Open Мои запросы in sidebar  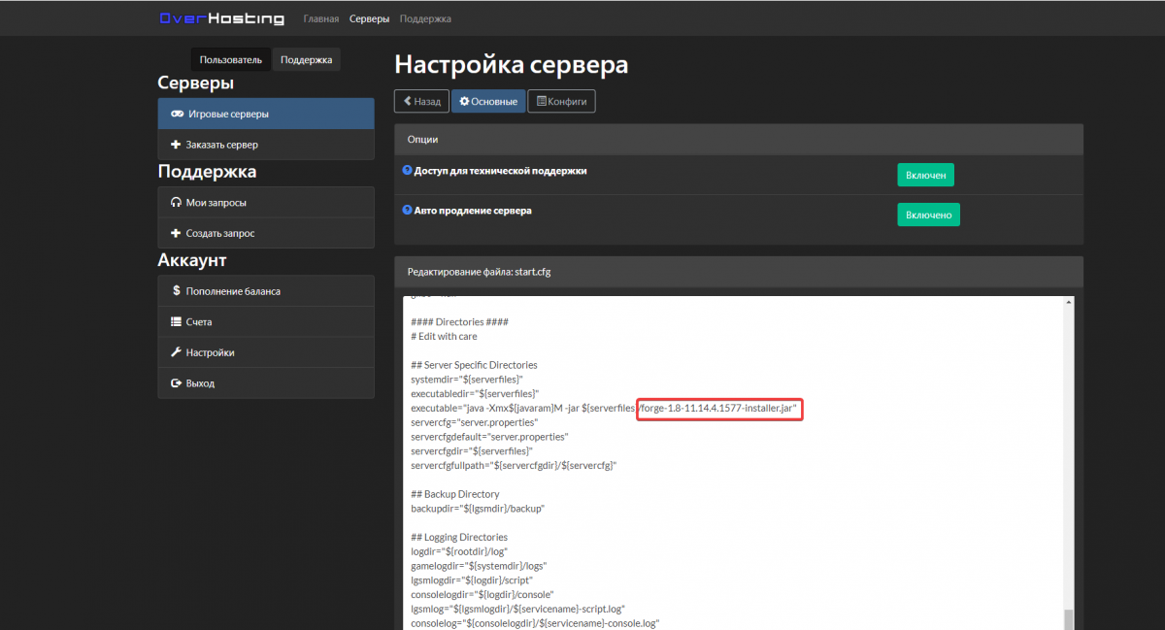pyautogui.click(x=266, y=203)
